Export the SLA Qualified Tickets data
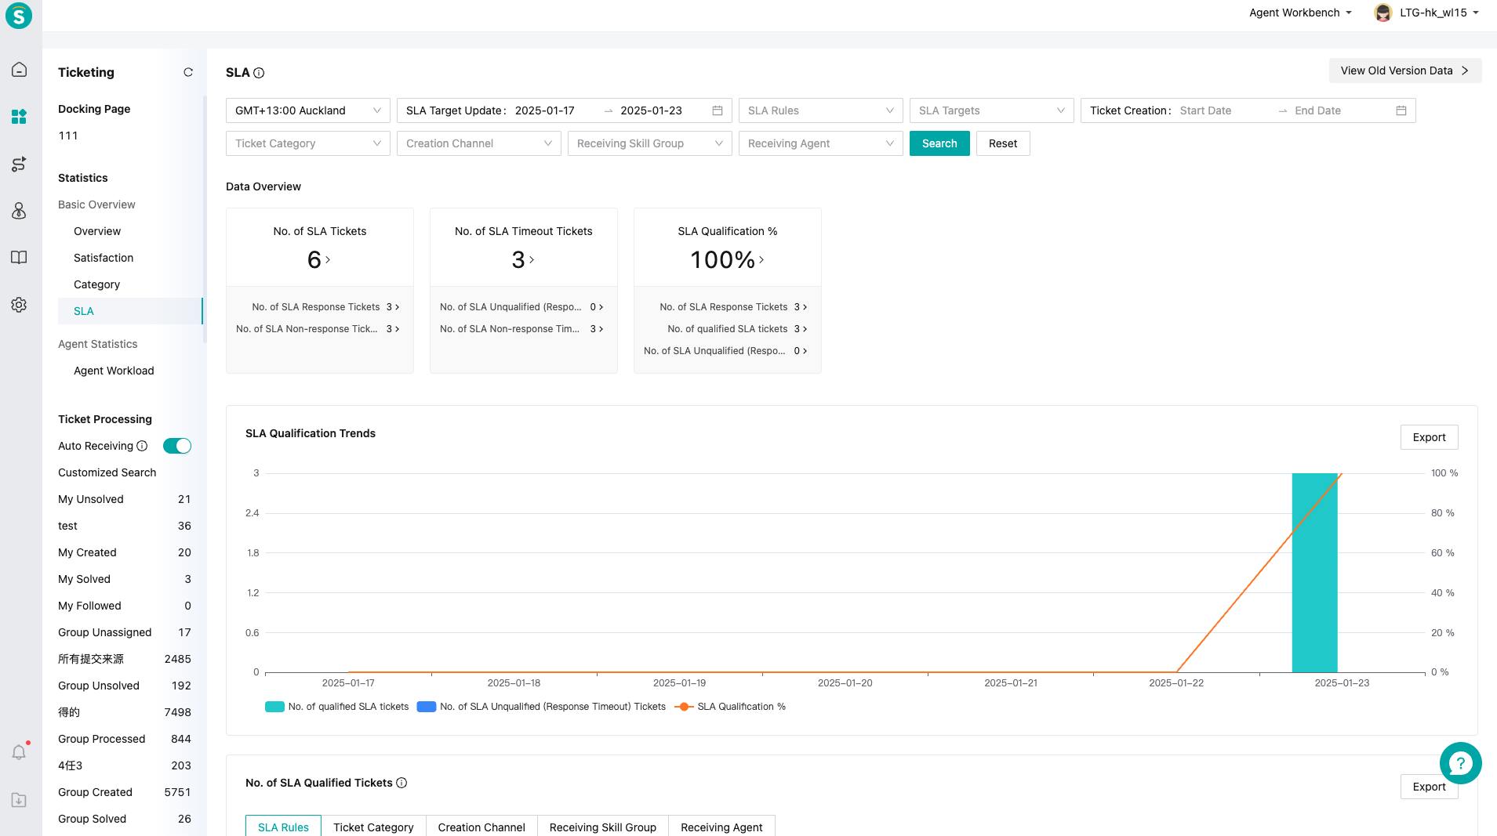1497x836 pixels. 1429,787
